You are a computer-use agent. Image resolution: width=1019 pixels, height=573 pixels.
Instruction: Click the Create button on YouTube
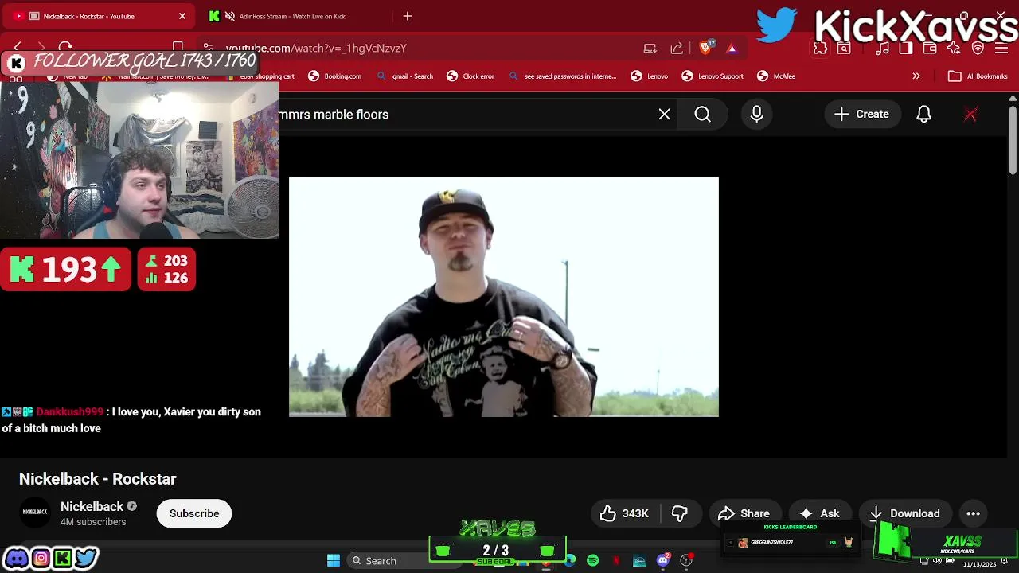pyautogui.click(x=861, y=115)
